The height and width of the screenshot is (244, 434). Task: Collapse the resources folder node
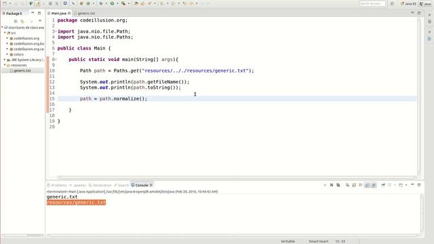click(x=5, y=65)
